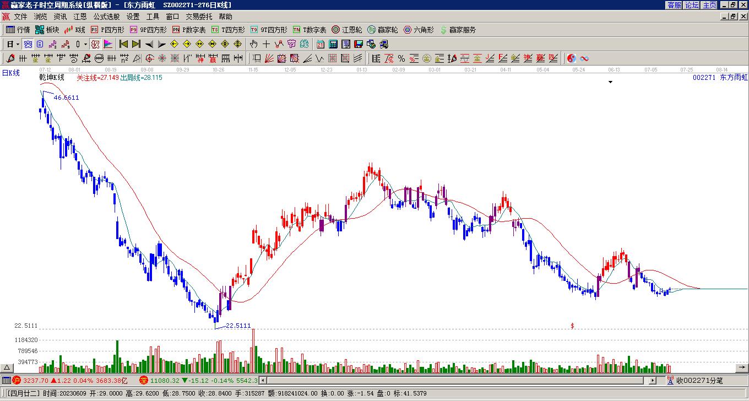The width and height of the screenshot is (749, 401).
Task: Click the calendar 21 icon
Action: click(x=321, y=44)
